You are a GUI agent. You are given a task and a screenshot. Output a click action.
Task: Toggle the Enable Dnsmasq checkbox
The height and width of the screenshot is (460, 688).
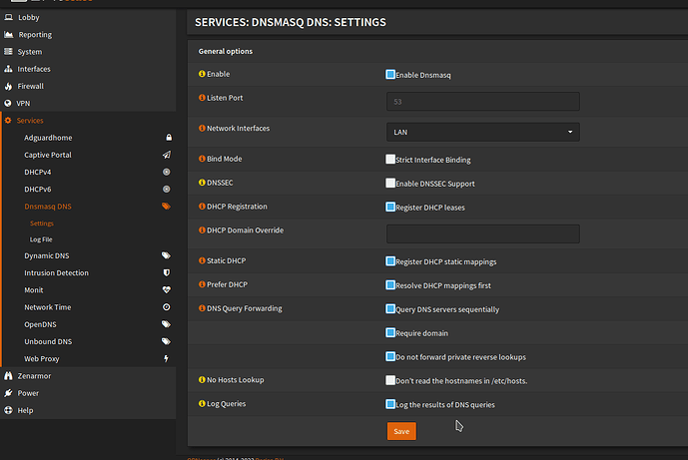pyautogui.click(x=390, y=74)
